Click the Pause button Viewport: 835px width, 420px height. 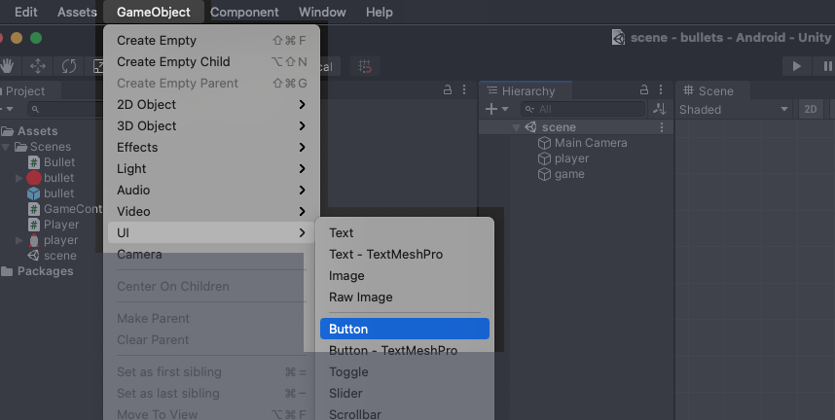coord(826,66)
